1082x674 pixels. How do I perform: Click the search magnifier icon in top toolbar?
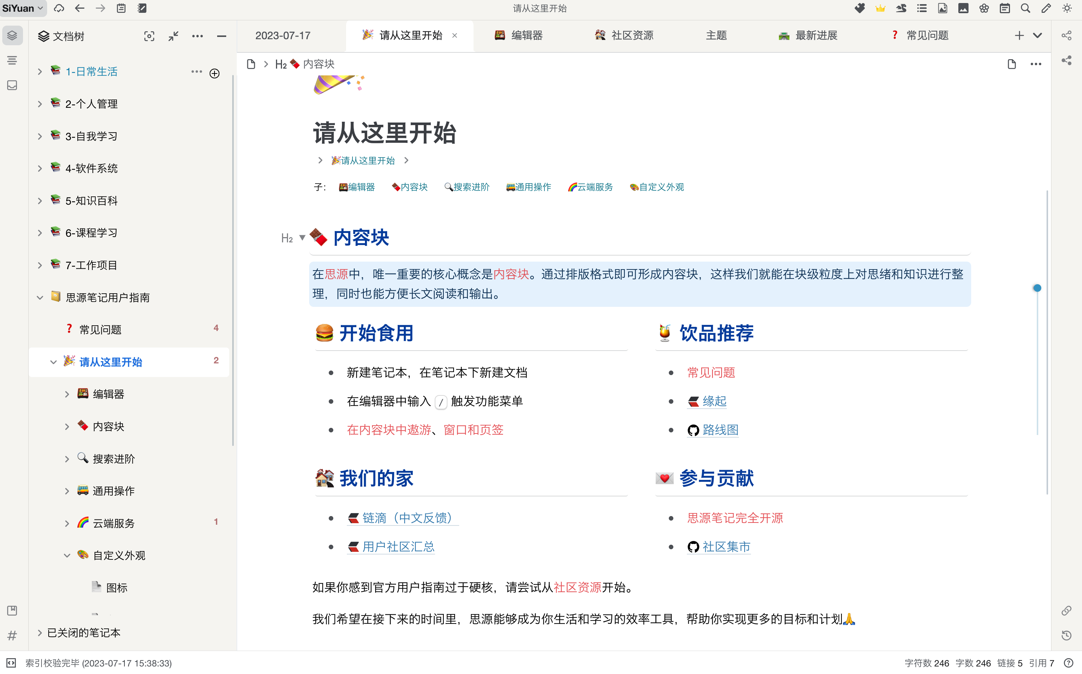pyautogui.click(x=1025, y=8)
